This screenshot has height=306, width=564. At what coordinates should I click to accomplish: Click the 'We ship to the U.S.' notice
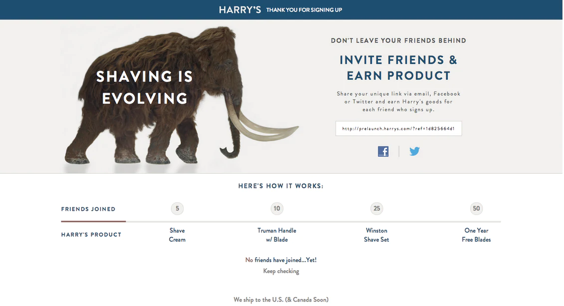pos(281,299)
